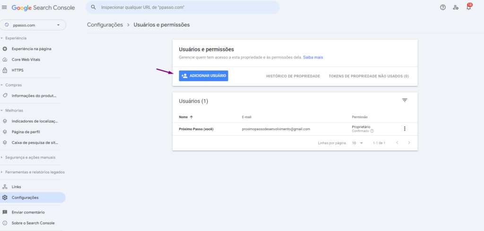The image size is (484, 231).
Task: Open Enviar comentário
Action: (x=28, y=212)
